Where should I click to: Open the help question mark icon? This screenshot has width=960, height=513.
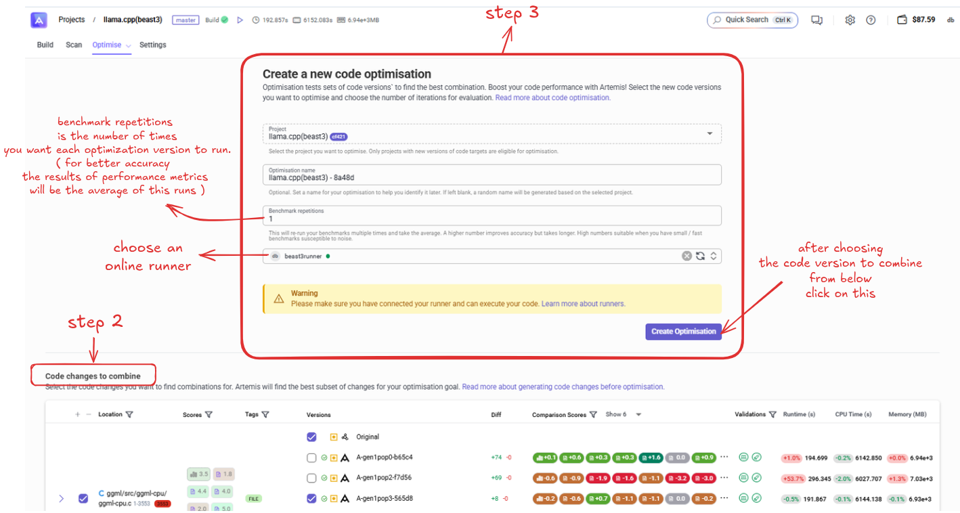871,20
